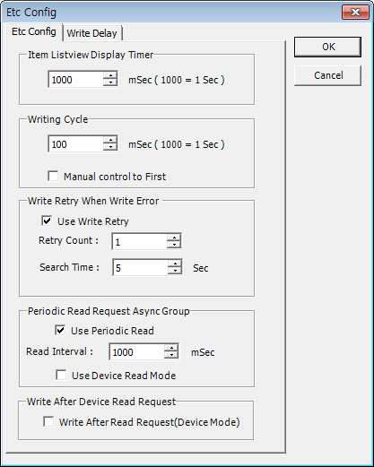Decrease Item Listview Display Timer value

coord(110,82)
